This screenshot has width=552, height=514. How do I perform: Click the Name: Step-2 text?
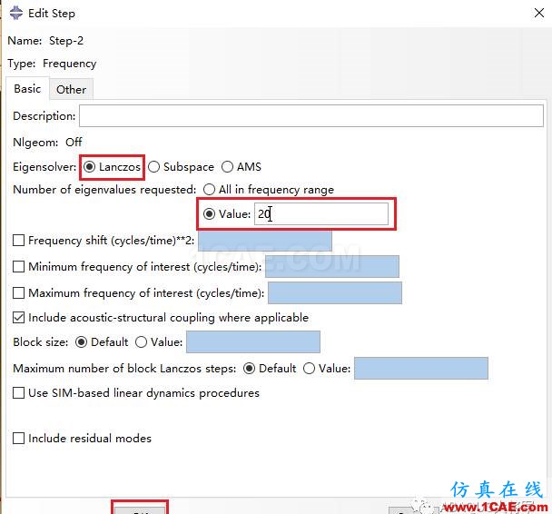pos(45,41)
